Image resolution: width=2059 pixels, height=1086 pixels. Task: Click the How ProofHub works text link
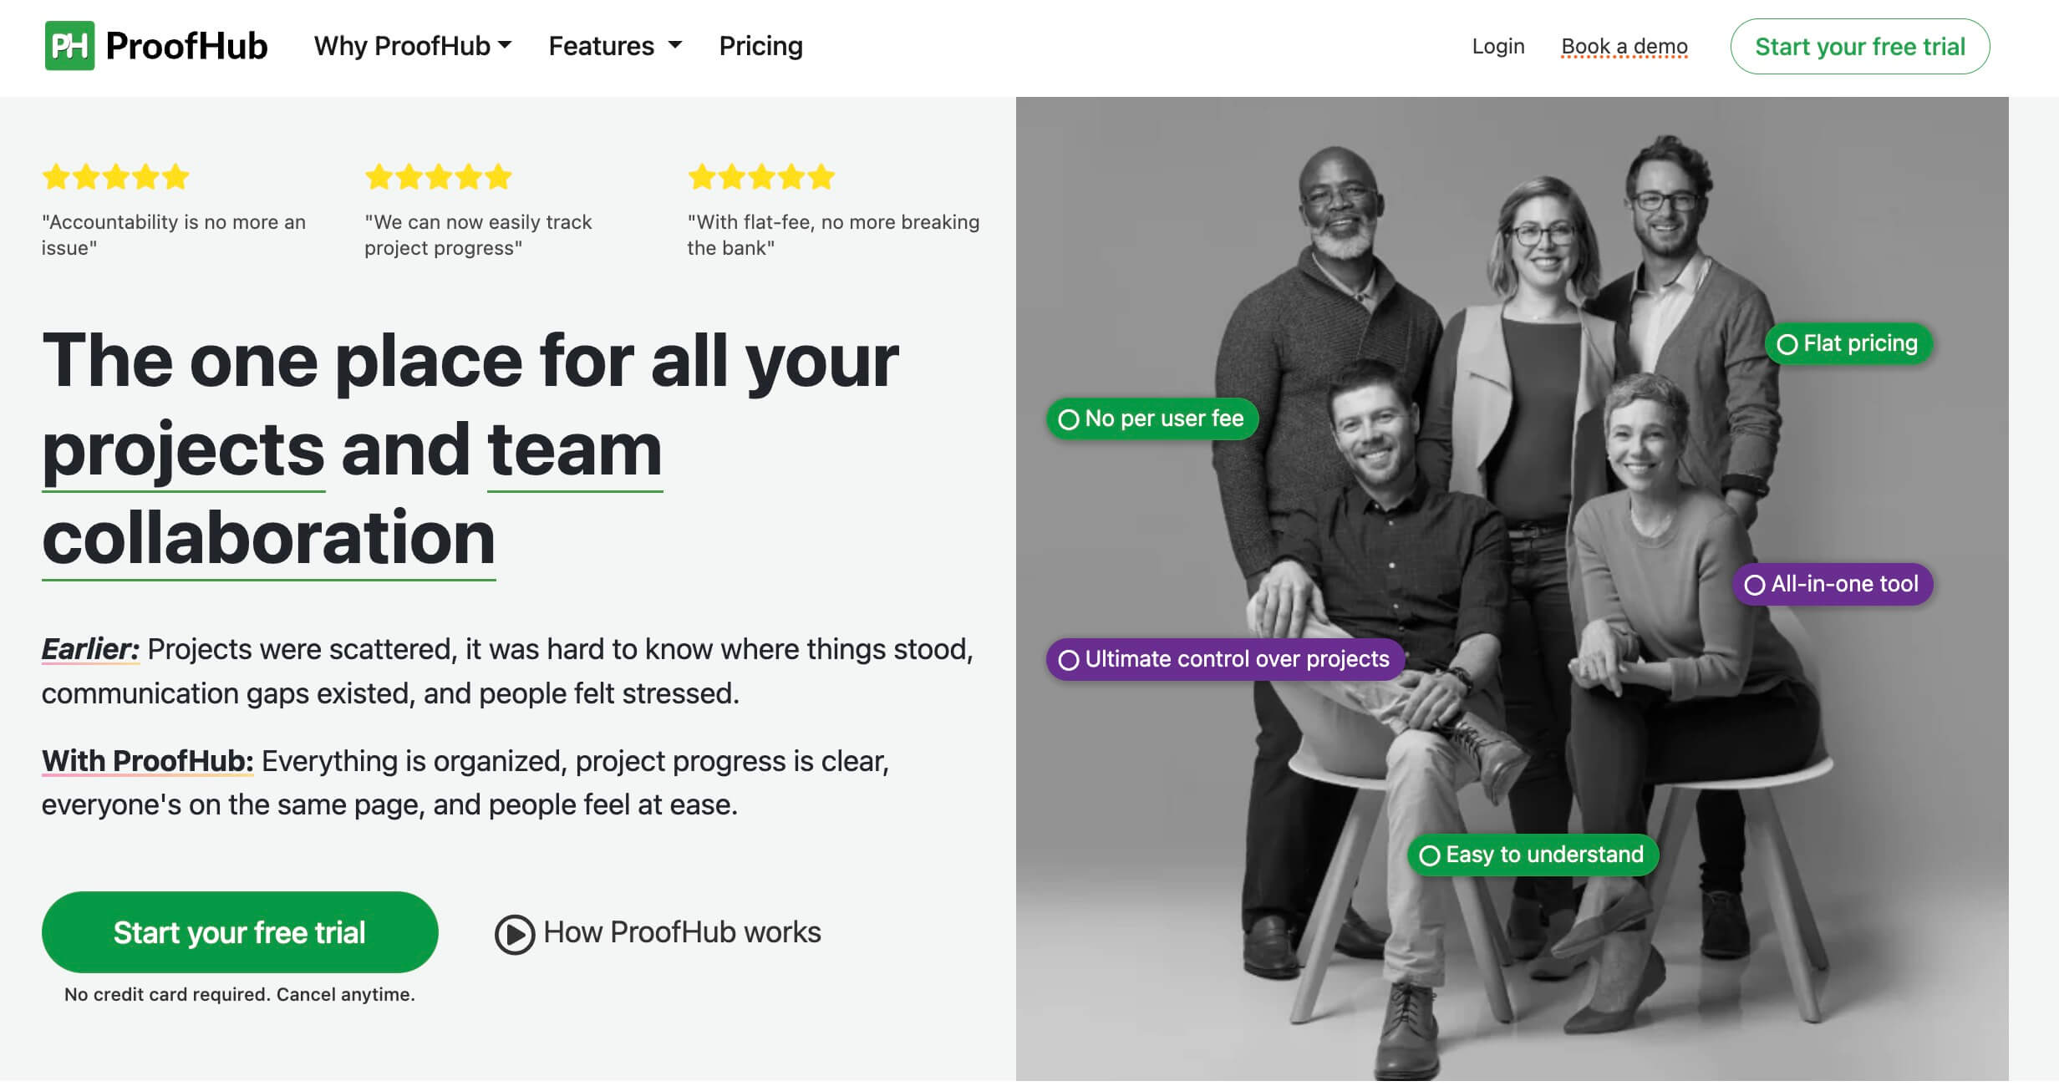(682, 932)
